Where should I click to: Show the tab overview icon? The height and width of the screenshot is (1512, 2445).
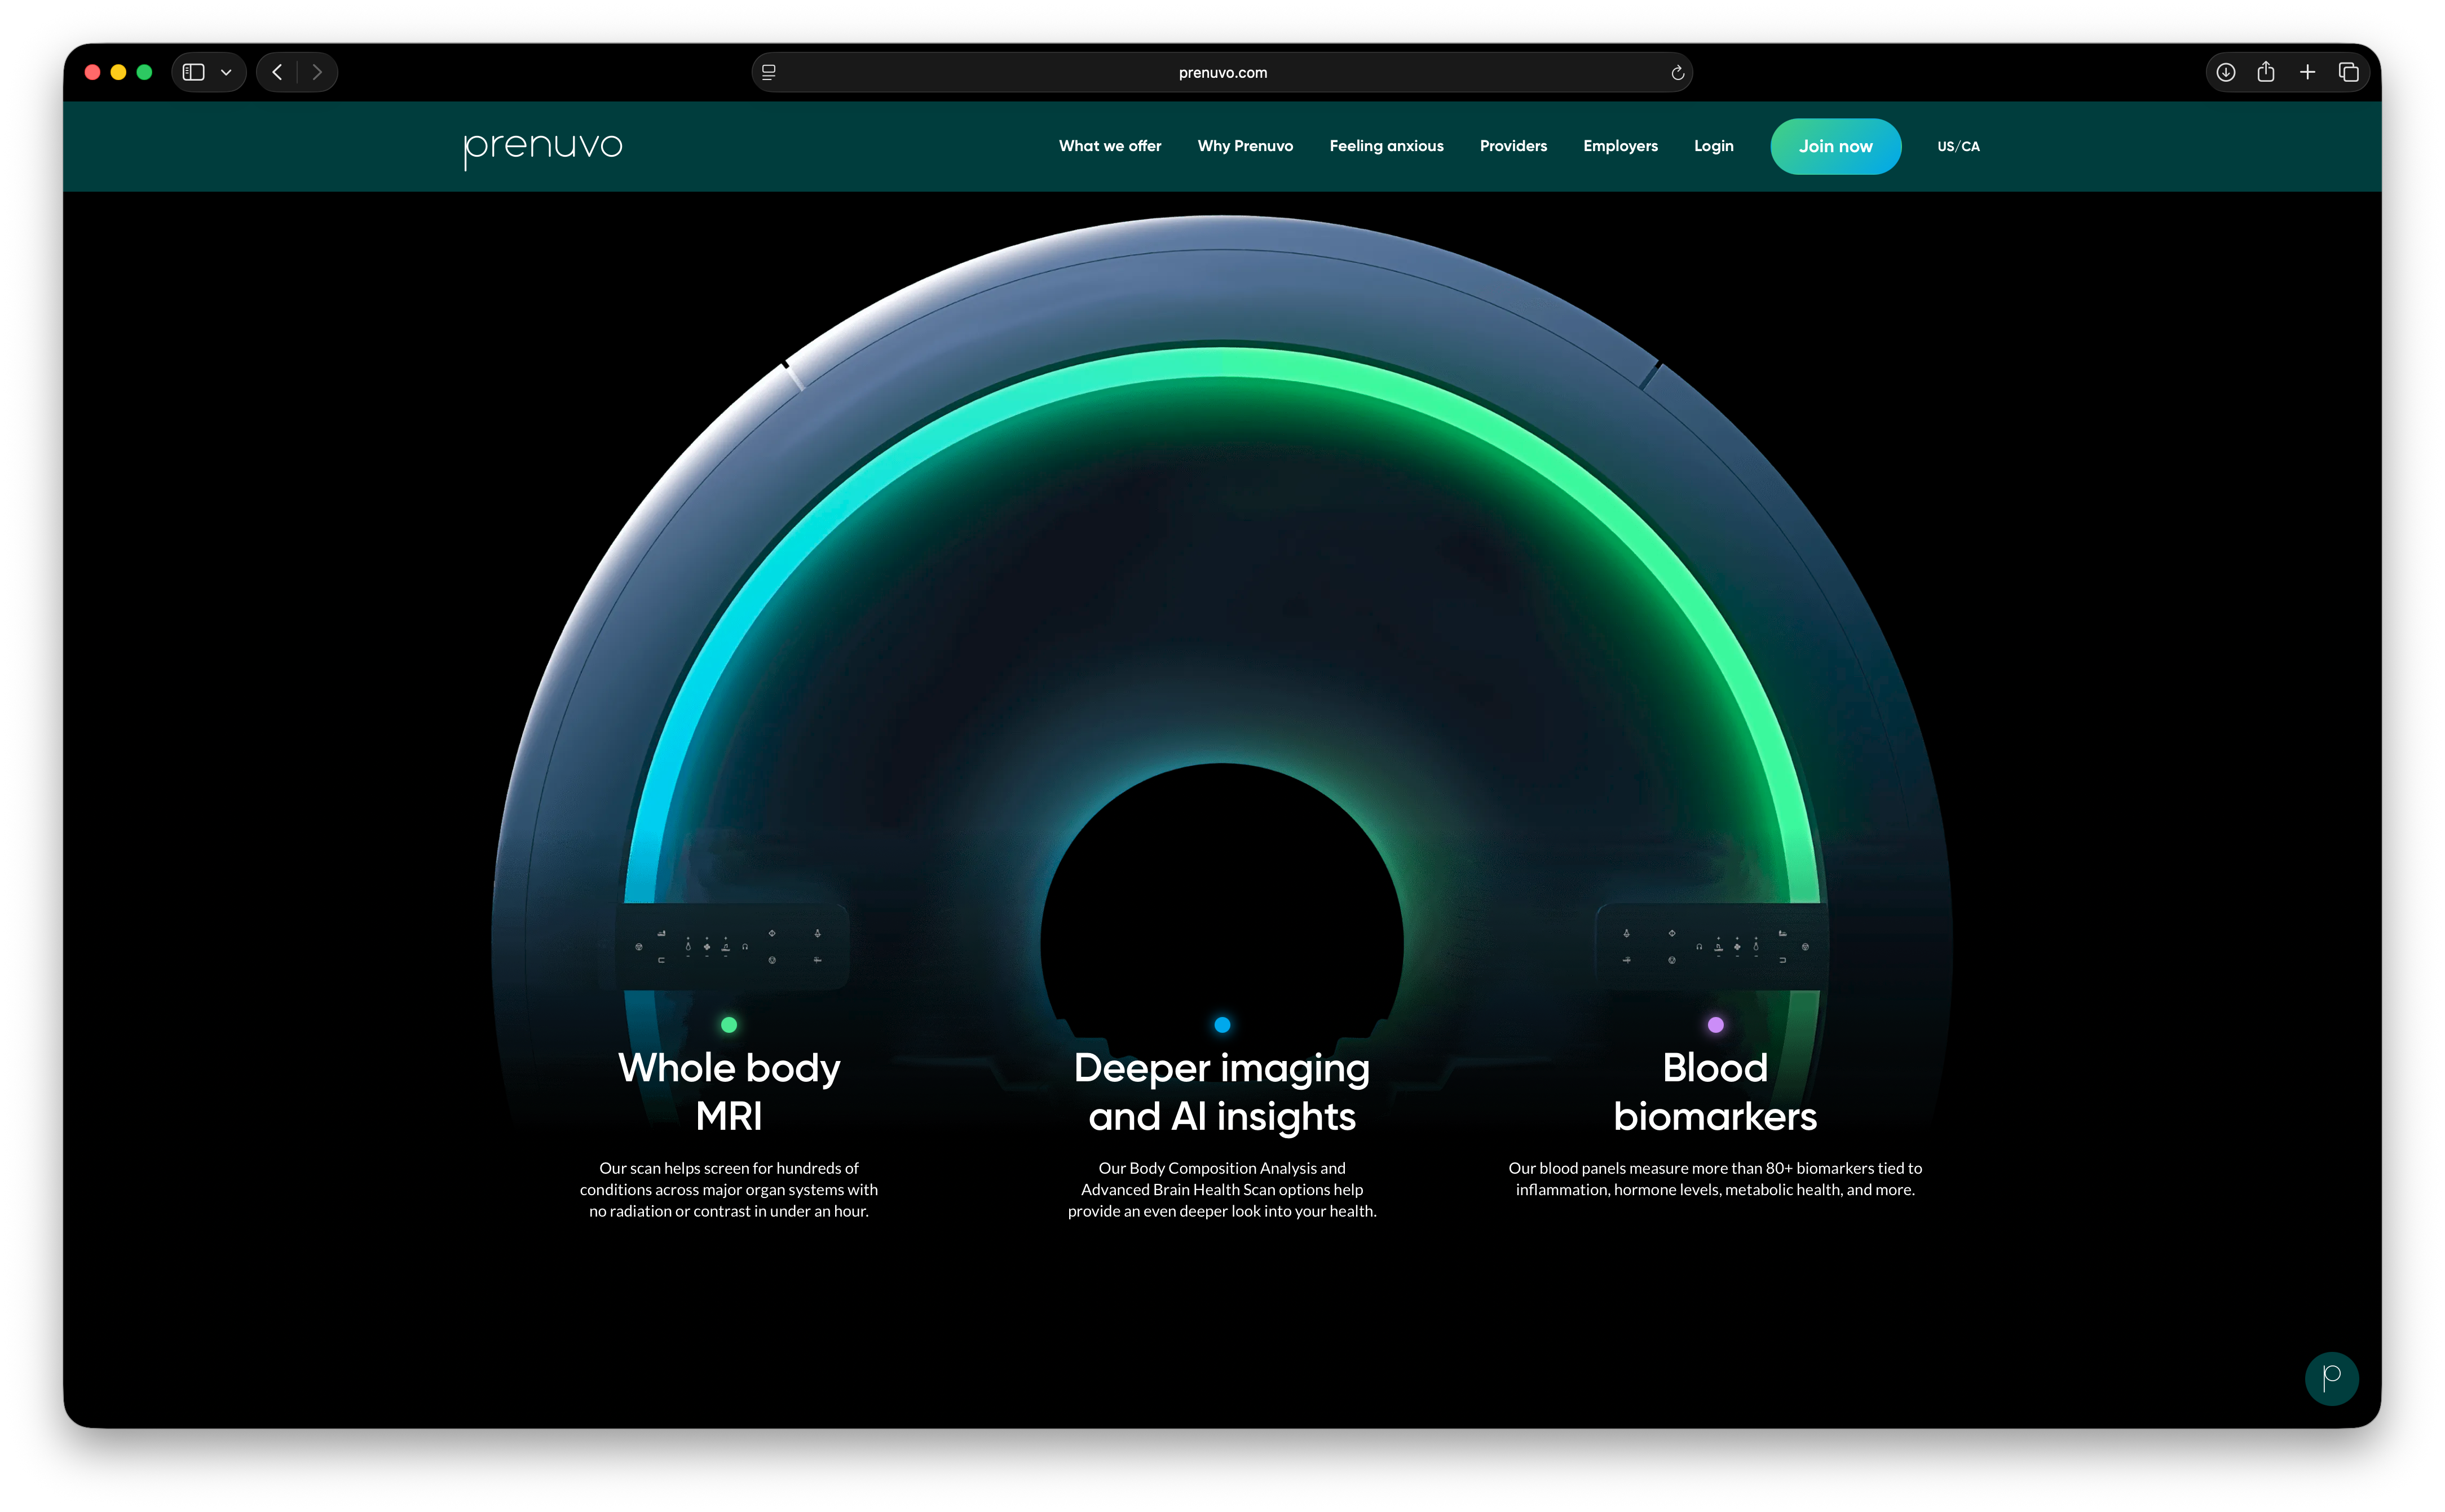(2348, 72)
